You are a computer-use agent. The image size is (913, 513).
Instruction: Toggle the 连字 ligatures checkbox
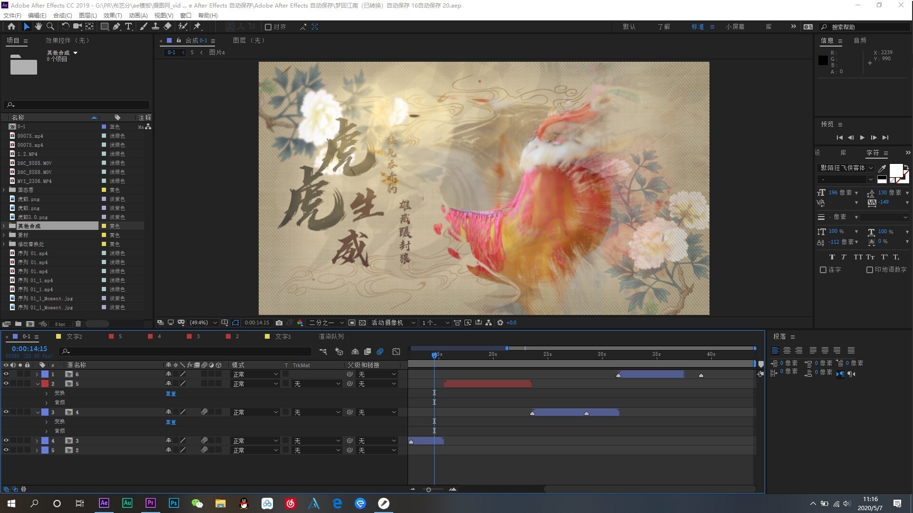(x=823, y=270)
